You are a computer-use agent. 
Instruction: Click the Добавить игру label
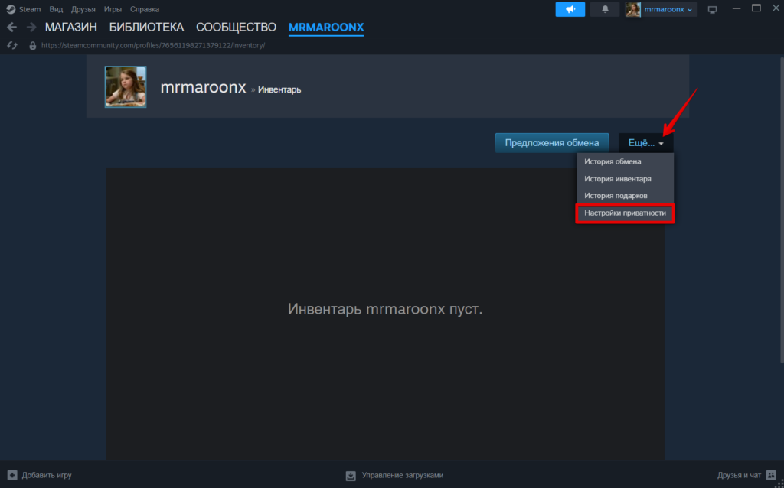click(47, 475)
